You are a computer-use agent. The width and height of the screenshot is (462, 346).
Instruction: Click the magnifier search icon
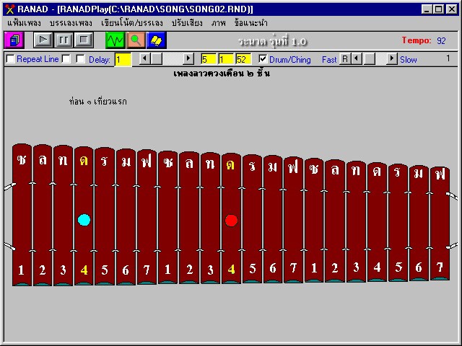[136, 40]
